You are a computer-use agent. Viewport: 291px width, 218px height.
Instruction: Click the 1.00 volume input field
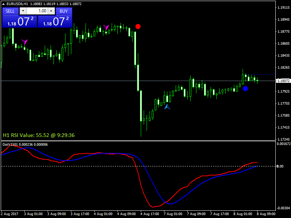(37, 11)
